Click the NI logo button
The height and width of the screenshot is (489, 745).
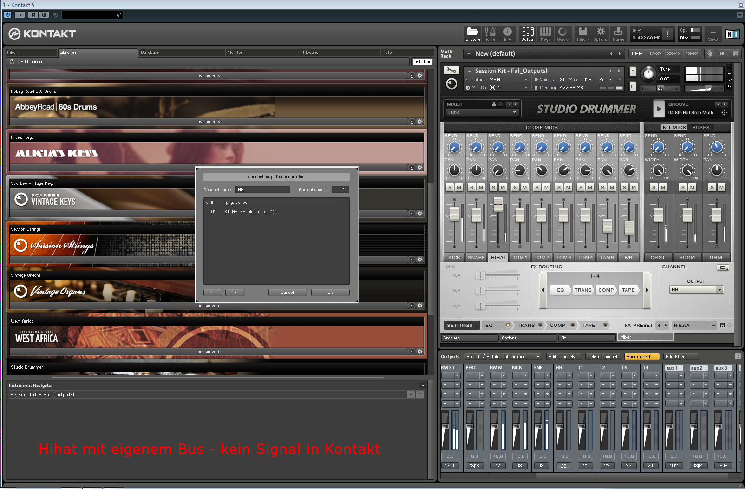(x=732, y=34)
